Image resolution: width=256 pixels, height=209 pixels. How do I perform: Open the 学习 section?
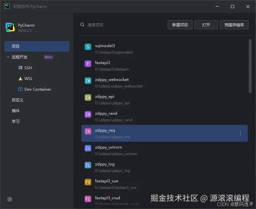tap(16, 121)
